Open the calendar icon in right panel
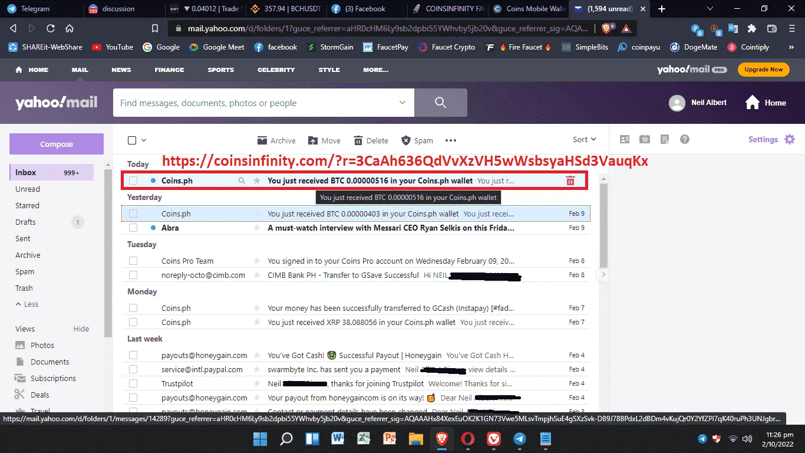 [645, 139]
